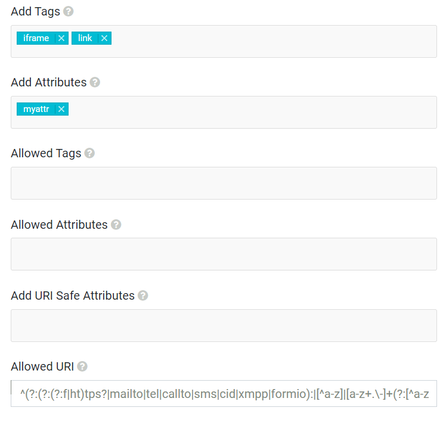
Task: Click the Allowed Attributes input box
Action: 224,254
